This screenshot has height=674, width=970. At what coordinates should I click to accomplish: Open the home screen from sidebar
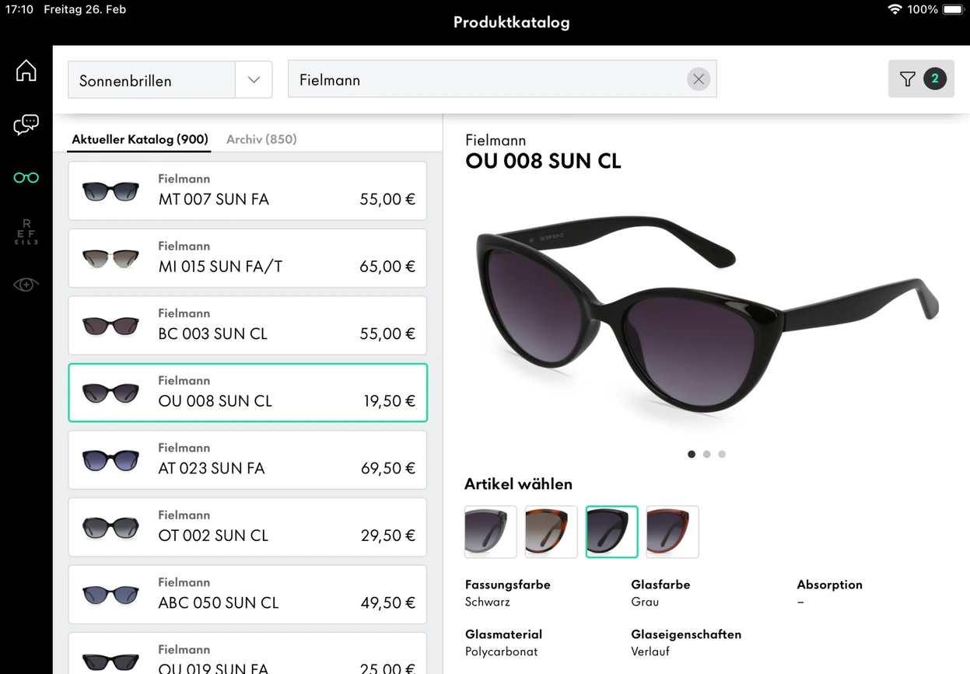(x=26, y=70)
